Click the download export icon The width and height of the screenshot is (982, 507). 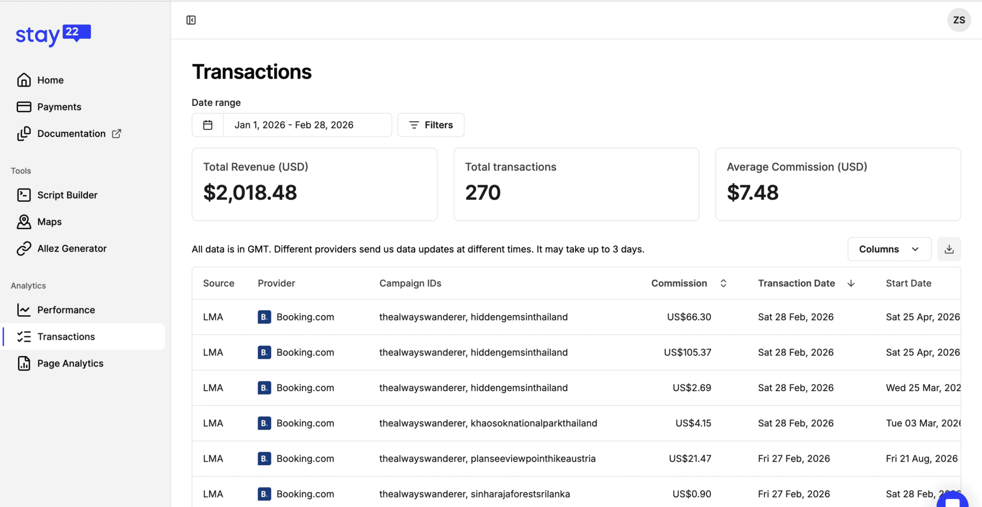point(949,249)
